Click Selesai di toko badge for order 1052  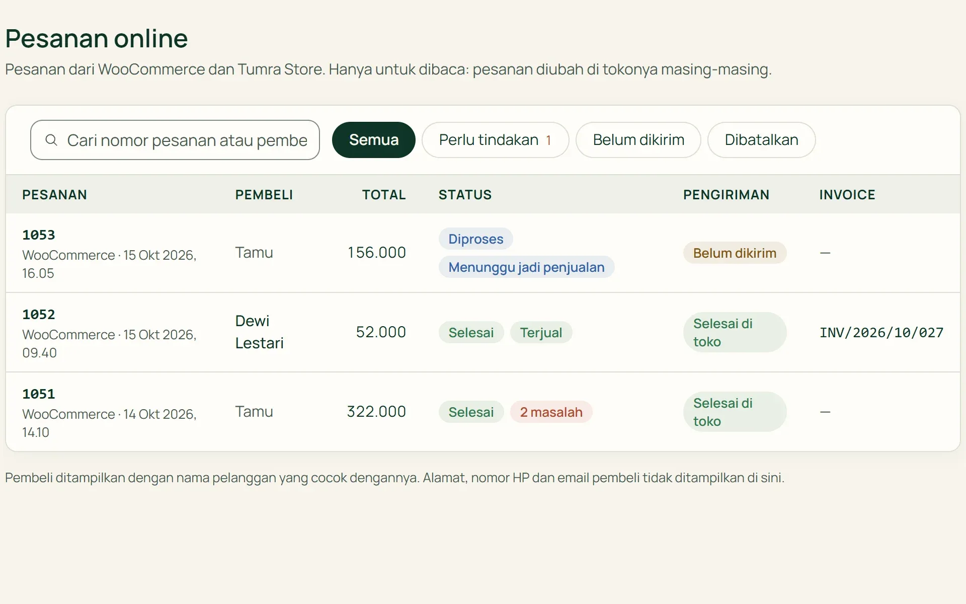click(x=735, y=333)
